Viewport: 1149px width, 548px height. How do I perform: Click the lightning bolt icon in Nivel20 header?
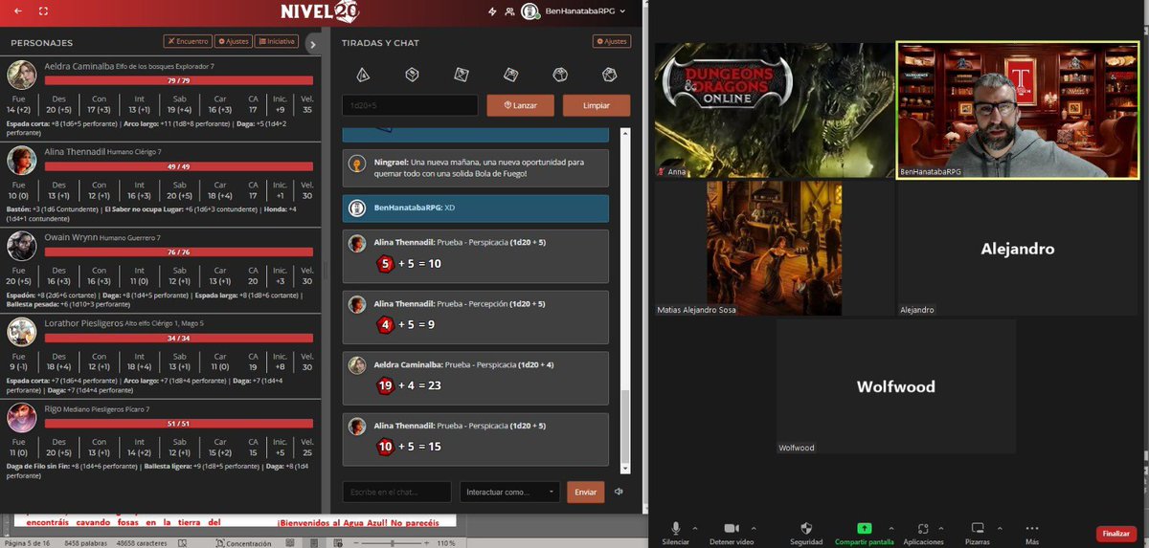coord(492,11)
